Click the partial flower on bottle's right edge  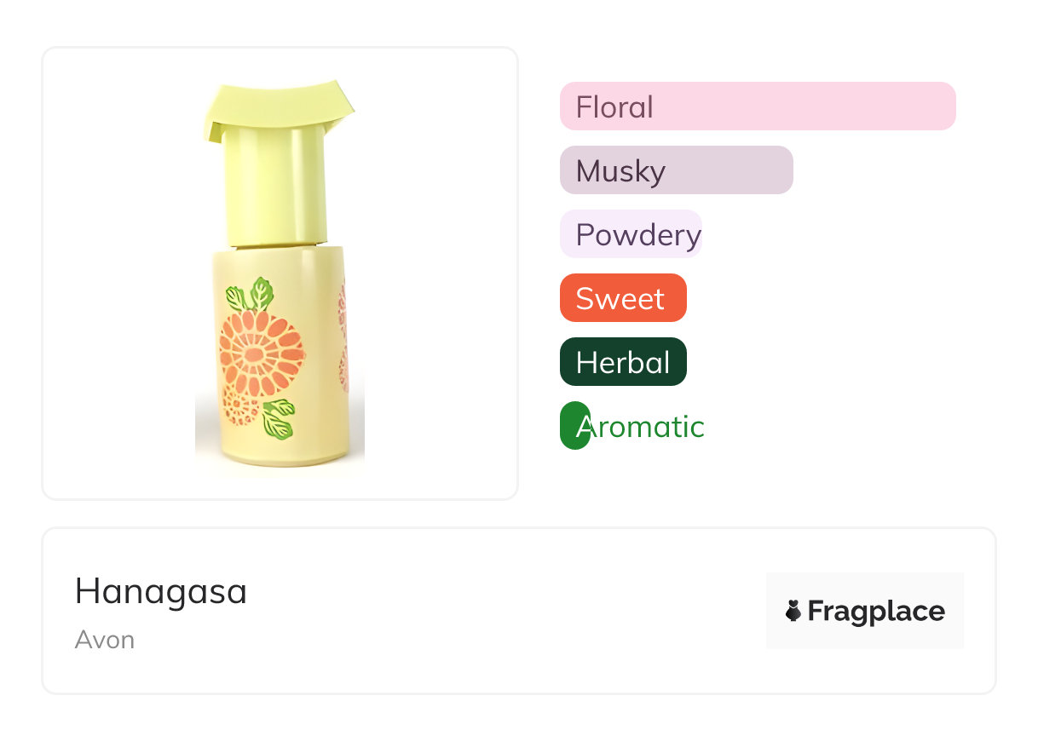342,338
